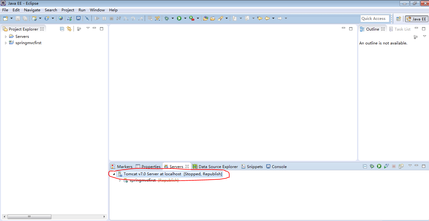
Task: Toggle Skip All Breakpoints icon
Action: 87,18
